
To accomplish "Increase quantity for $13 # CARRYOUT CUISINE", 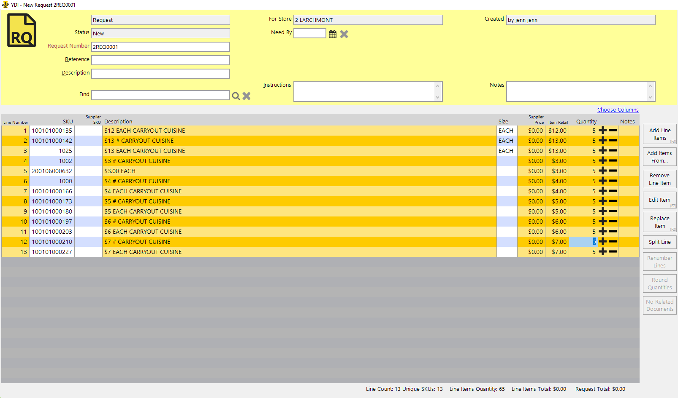I will point(603,141).
